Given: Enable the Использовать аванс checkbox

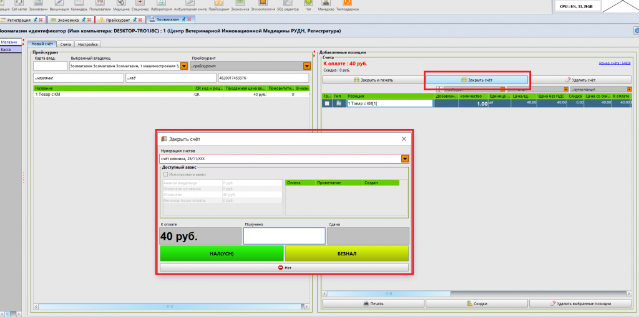Looking at the screenshot, I should click(165, 174).
